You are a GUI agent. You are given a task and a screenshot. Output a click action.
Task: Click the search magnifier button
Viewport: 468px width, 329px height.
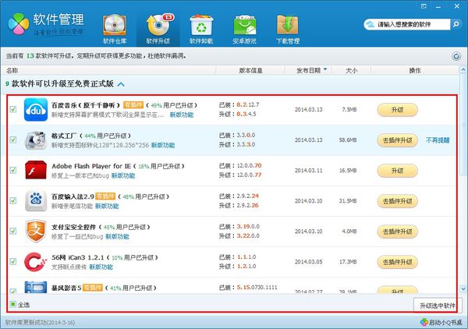(x=456, y=24)
